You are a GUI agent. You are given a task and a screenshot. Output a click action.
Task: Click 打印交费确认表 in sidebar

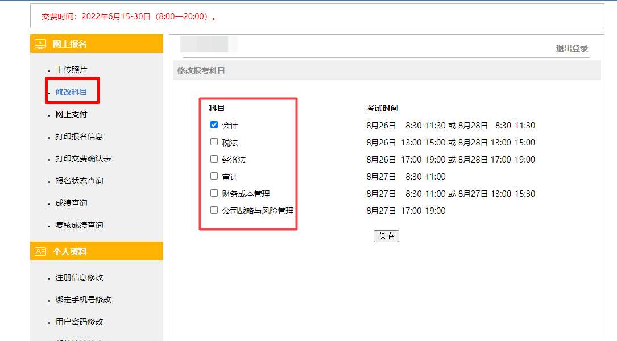pyautogui.click(x=83, y=159)
